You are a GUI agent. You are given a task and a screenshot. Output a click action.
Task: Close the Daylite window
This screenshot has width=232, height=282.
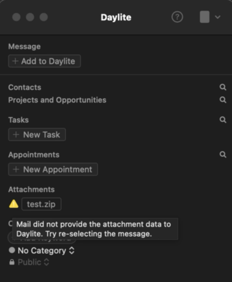point(16,17)
